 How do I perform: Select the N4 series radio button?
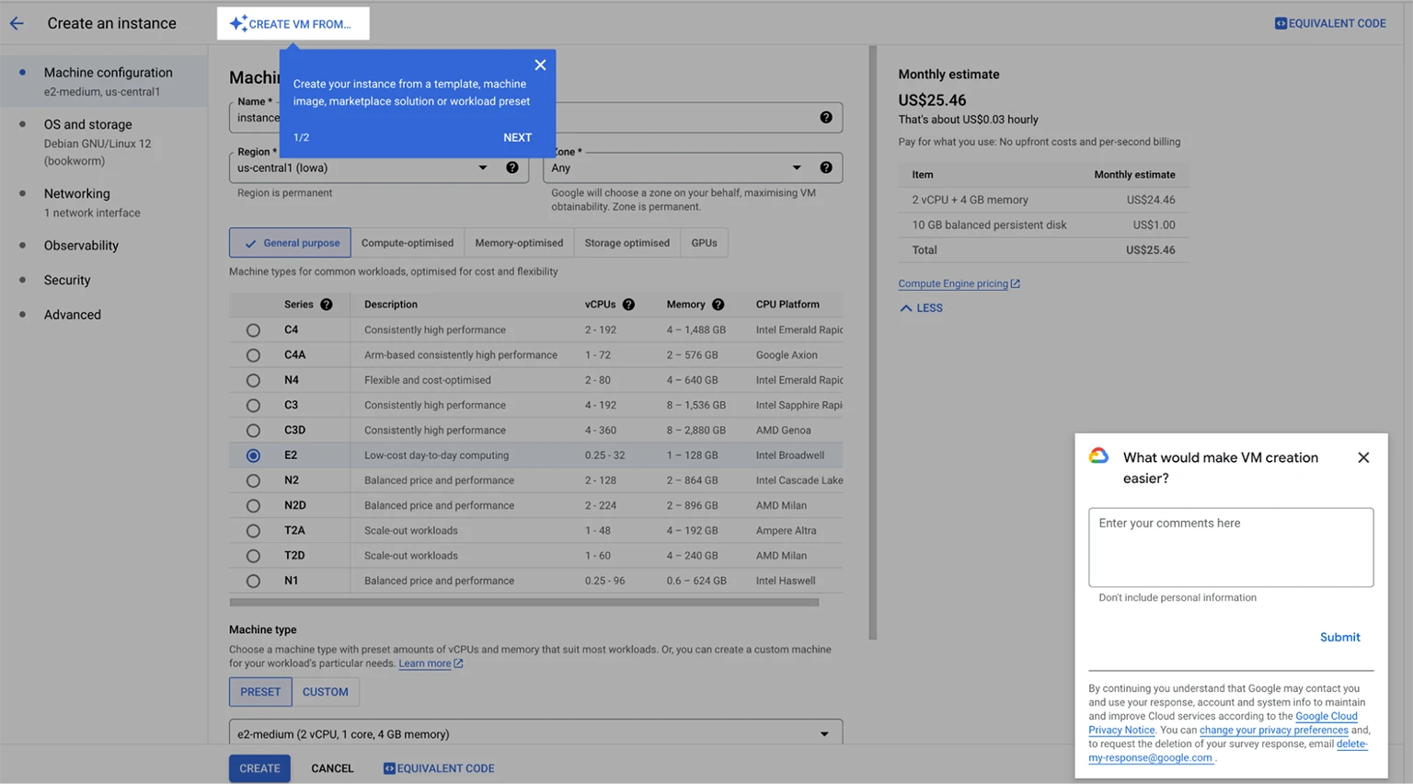coord(253,380)
